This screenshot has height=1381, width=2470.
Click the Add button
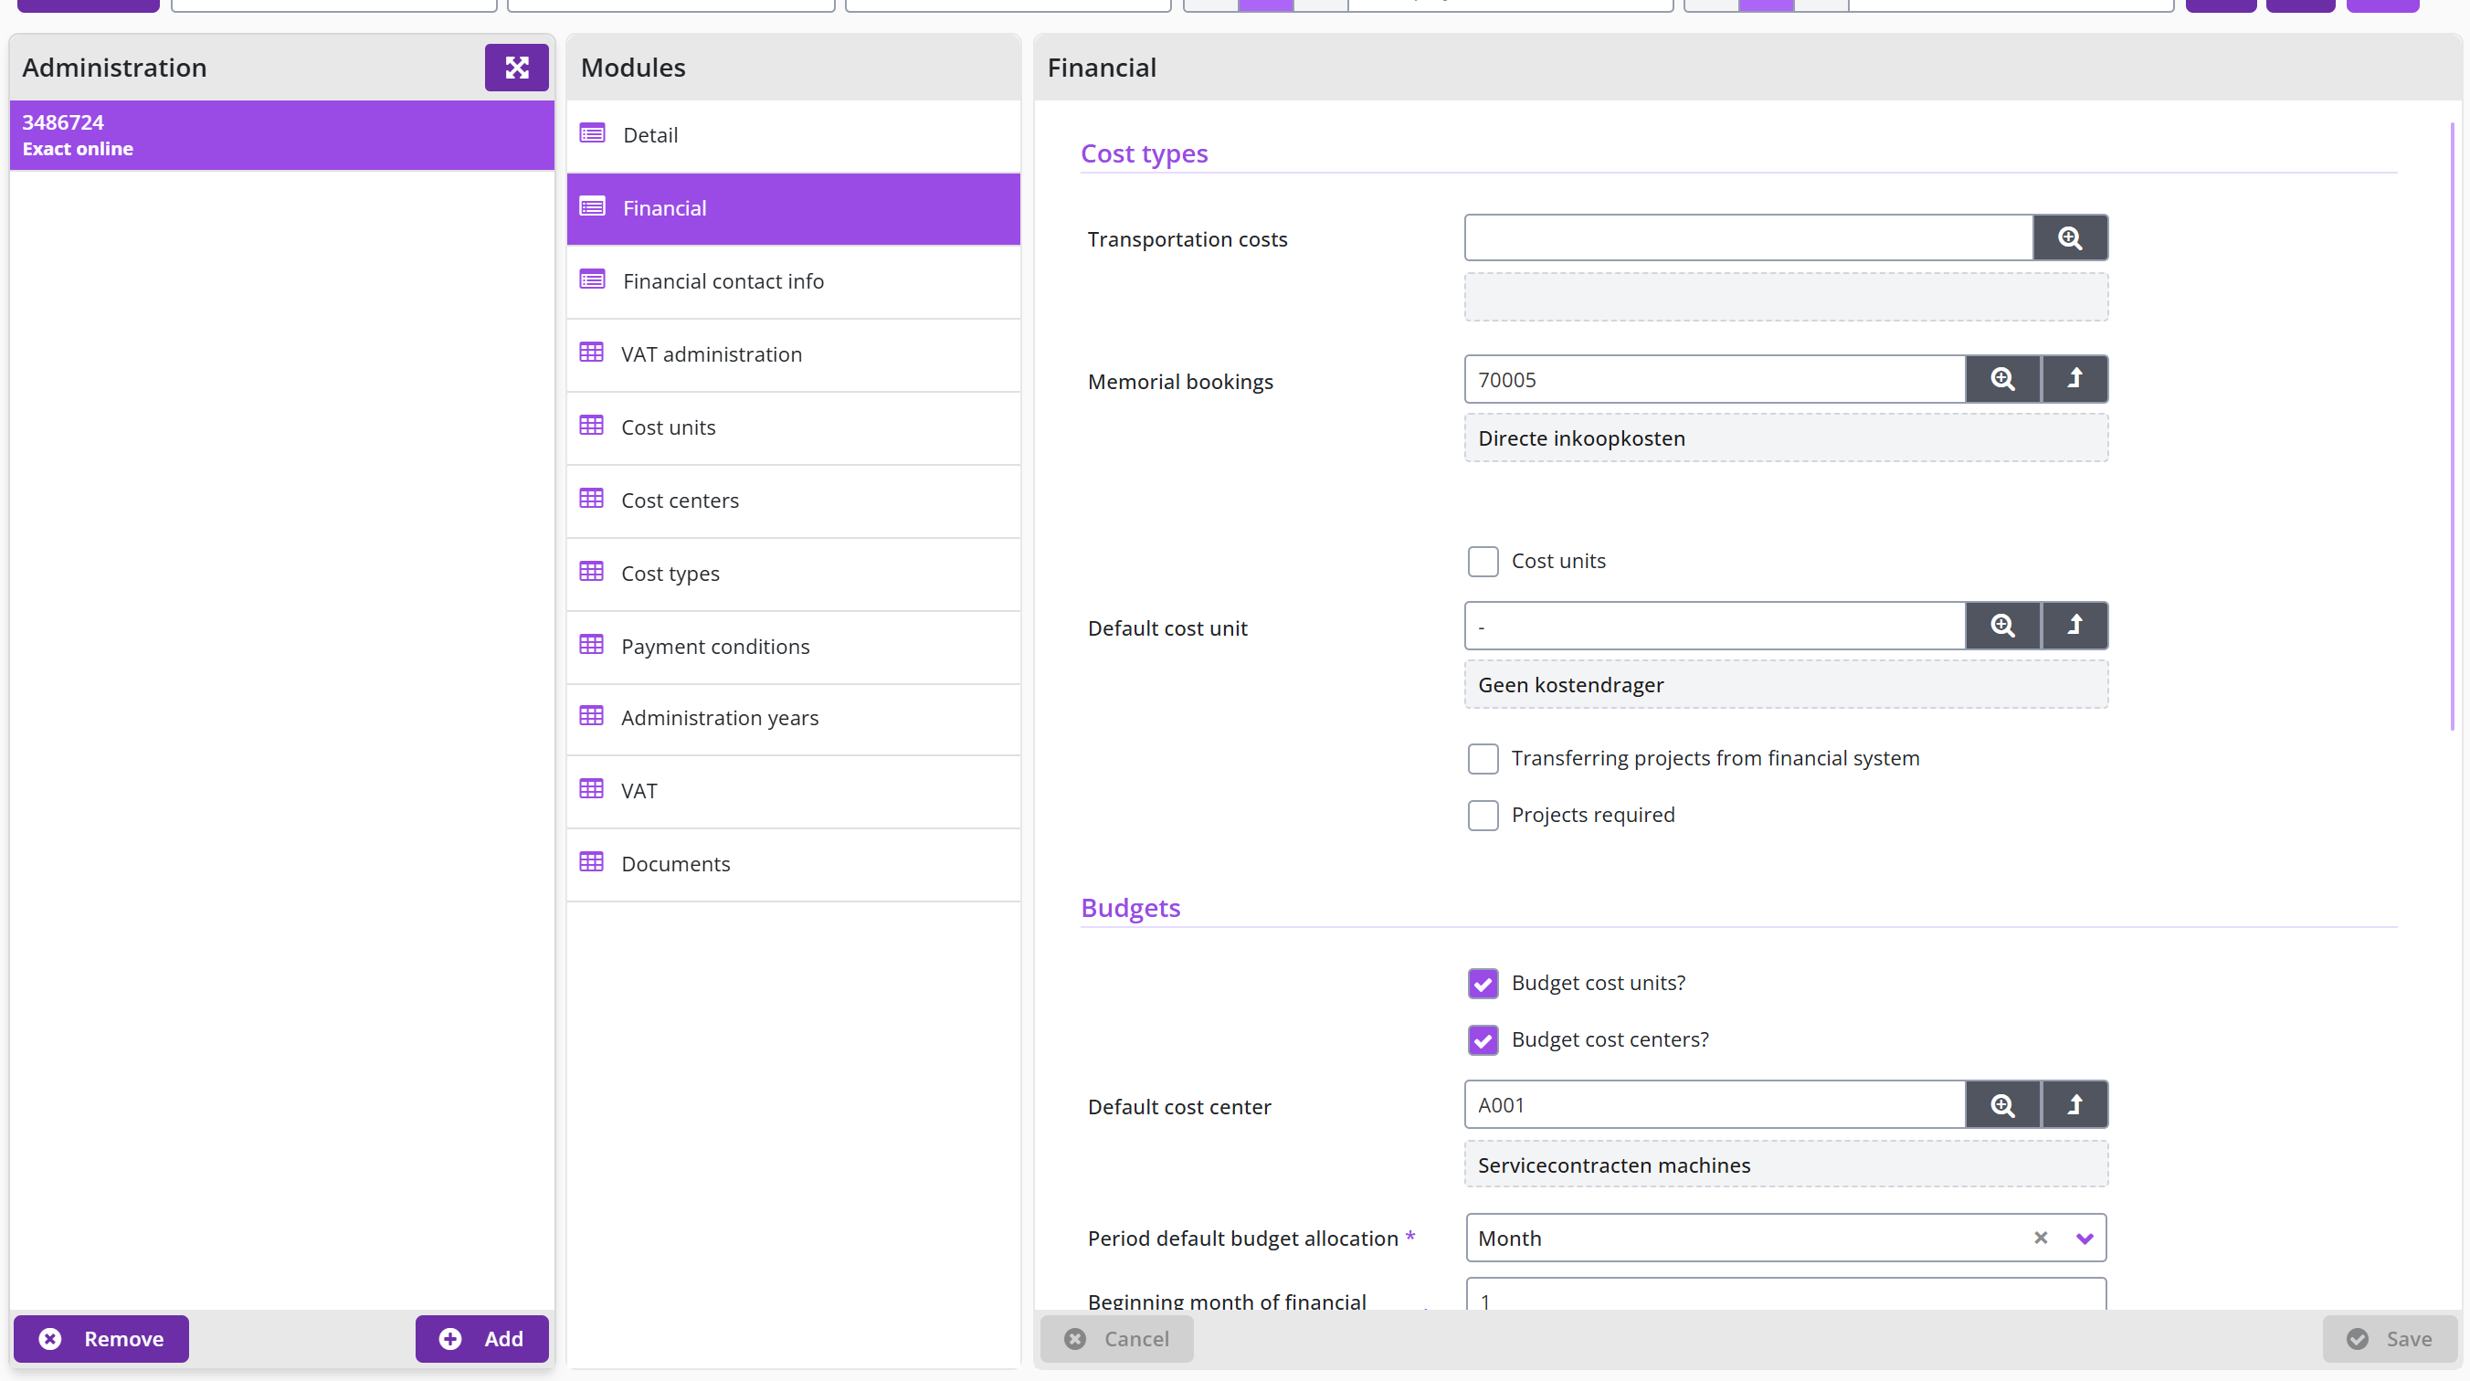(481, 1339)
